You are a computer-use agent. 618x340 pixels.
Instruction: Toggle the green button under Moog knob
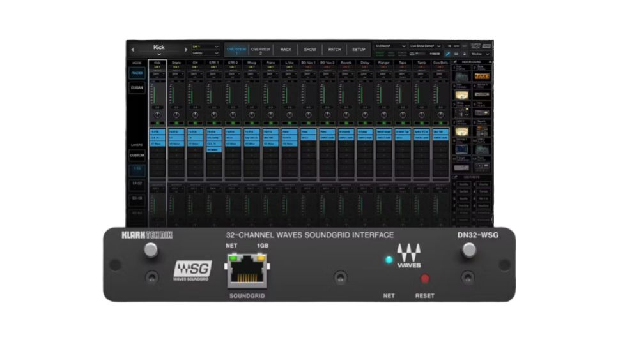(251, 123)
